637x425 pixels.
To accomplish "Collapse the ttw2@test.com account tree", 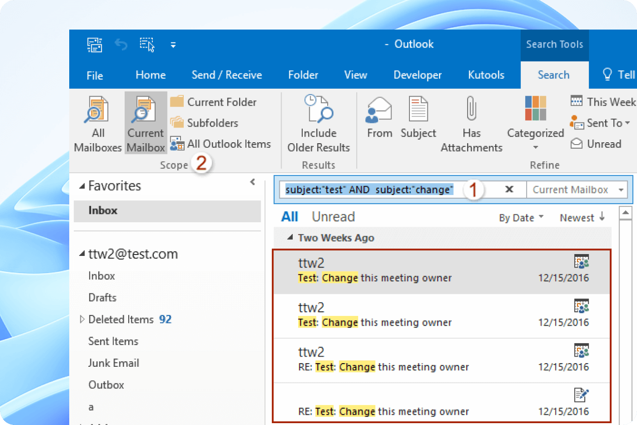I will (82, 254).
